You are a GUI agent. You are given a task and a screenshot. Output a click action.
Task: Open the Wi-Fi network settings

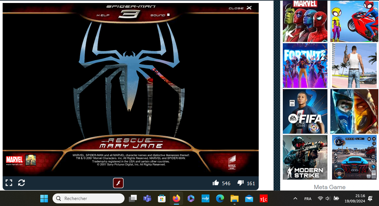[320, 199]
